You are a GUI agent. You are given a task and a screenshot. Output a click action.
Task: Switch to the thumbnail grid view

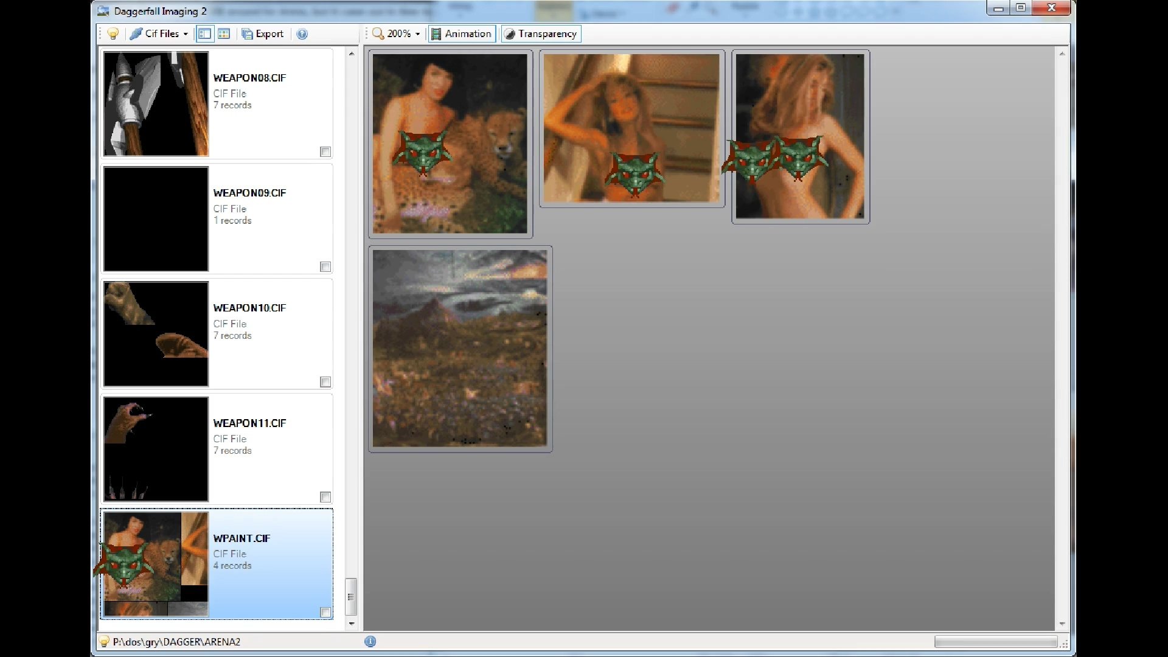(x=224, y=34)
